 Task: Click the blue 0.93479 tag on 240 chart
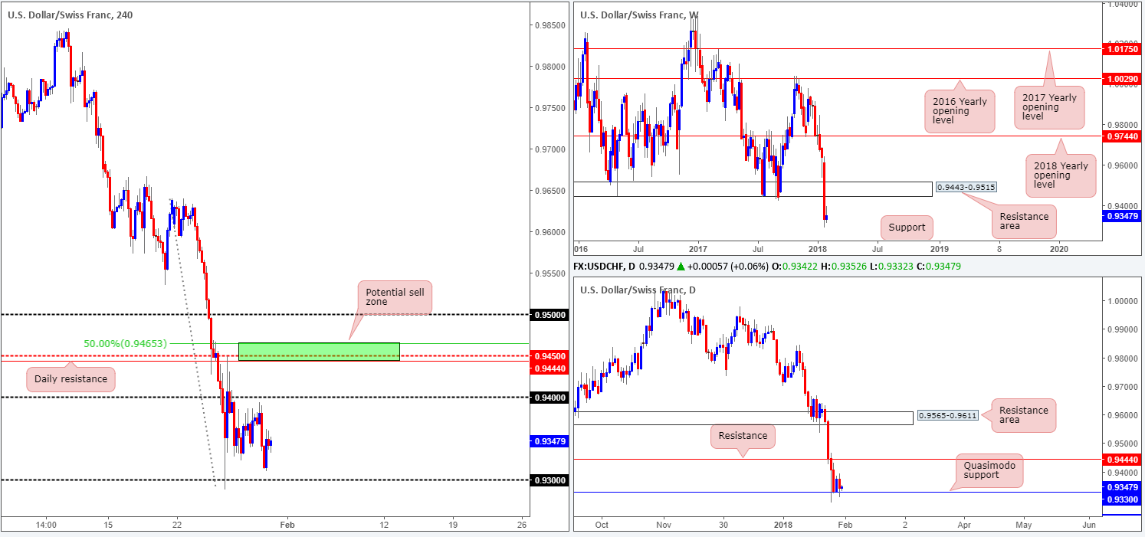(550, 441)
